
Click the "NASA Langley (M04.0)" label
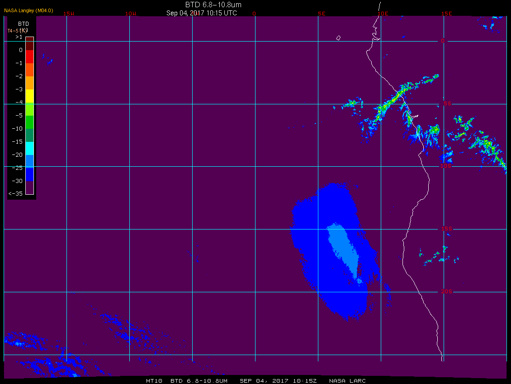tap(28, 10)
